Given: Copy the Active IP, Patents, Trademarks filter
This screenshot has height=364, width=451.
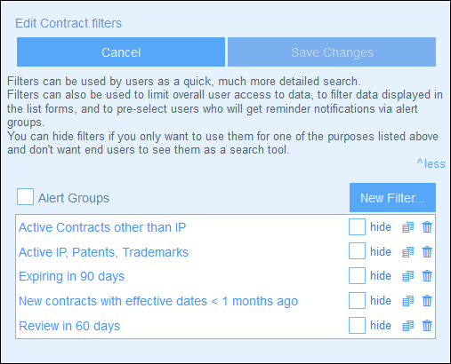Looking at the screenshot, I should coord(407,252).
